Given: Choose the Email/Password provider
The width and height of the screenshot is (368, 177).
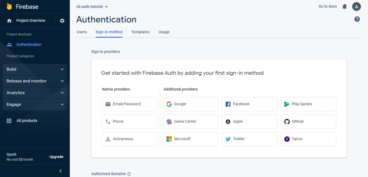Looking at the screenshot, I should coord(129,104).
